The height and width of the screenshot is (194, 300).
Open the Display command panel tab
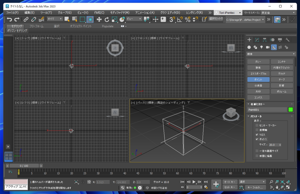pos(280,40)
